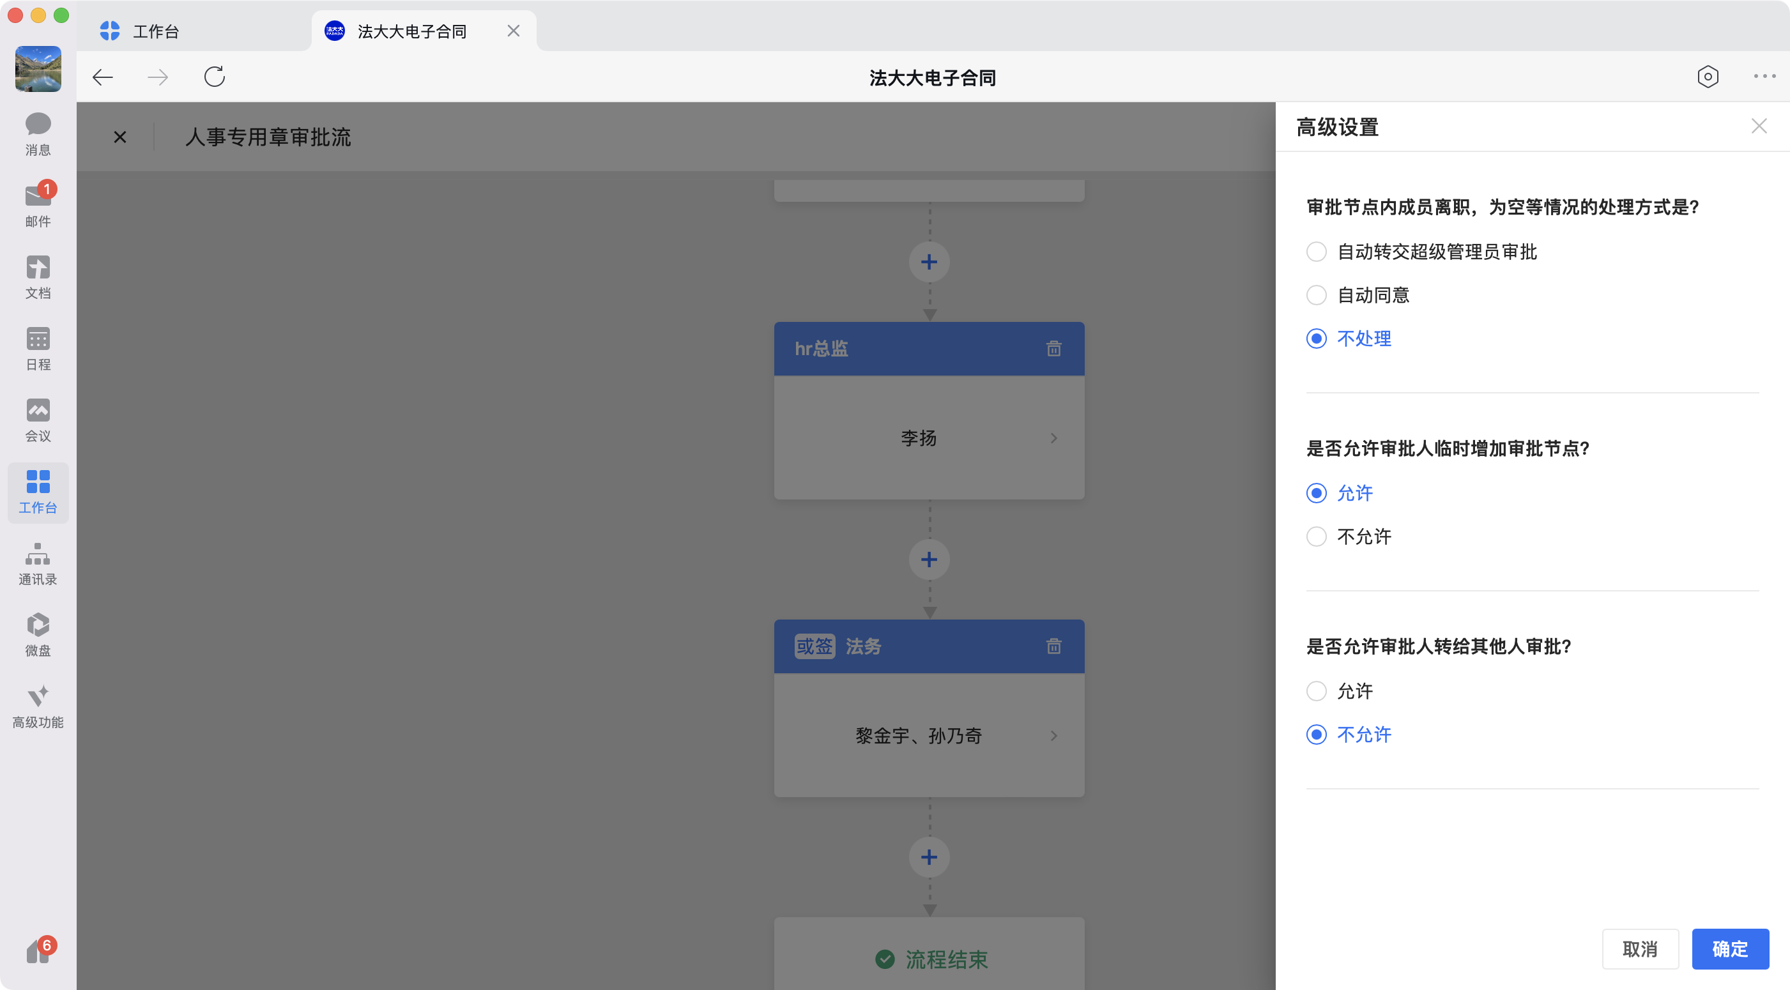Open the 会议 meeting icon

click(38, 420)
